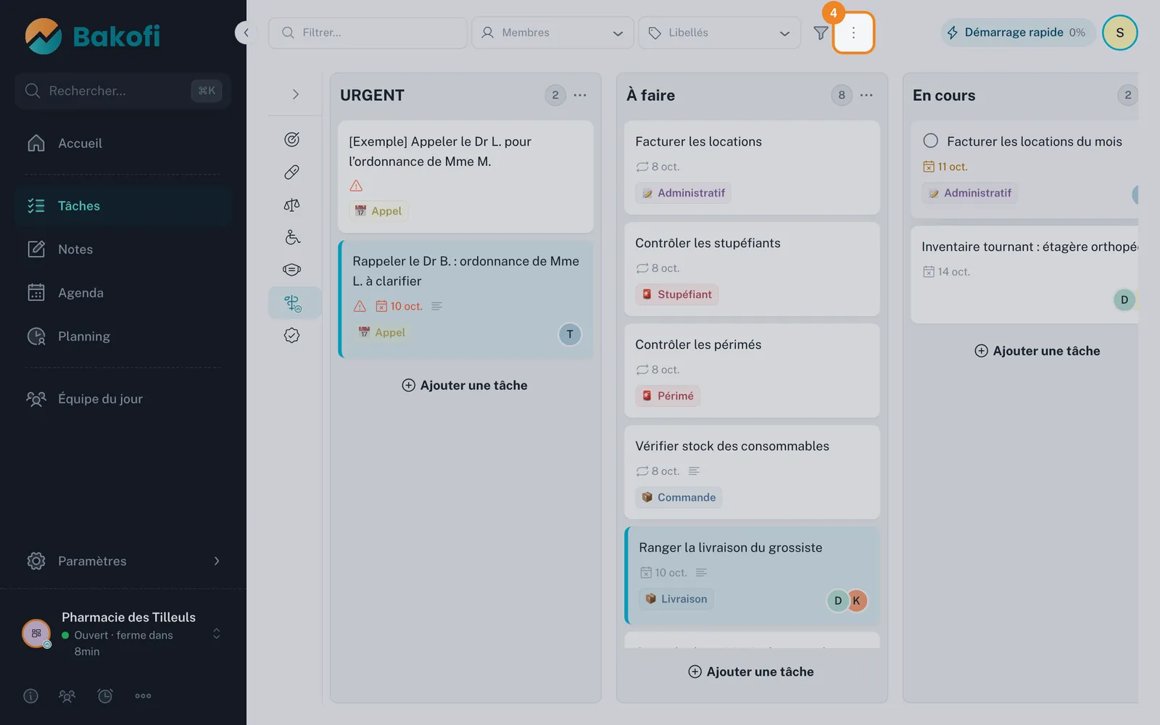Open the URGENT column options menu
This screenshot has height=725, width=1160.
click(x=580, y=95)
